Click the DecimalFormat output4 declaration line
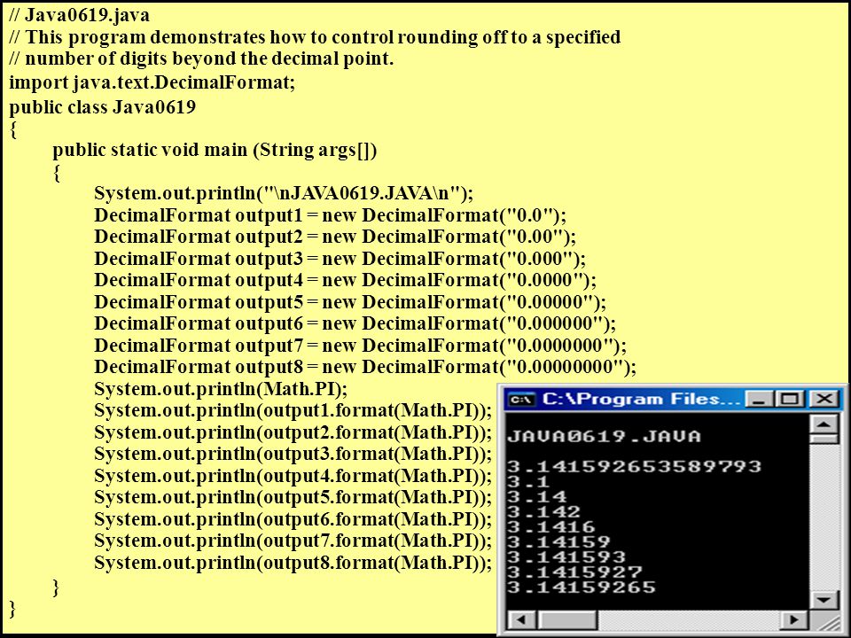The width and height of the screenshot is (851, 638). pyautogui.click(x=345, y=281)
